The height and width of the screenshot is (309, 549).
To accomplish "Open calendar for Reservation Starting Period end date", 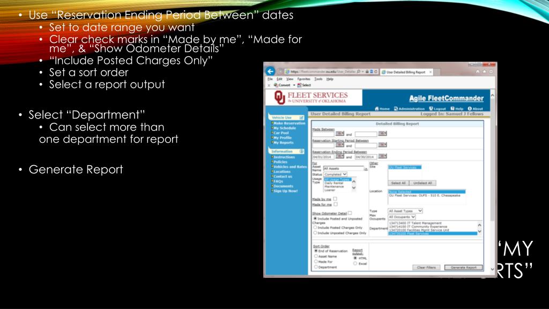I will click(x=382, y=145).
